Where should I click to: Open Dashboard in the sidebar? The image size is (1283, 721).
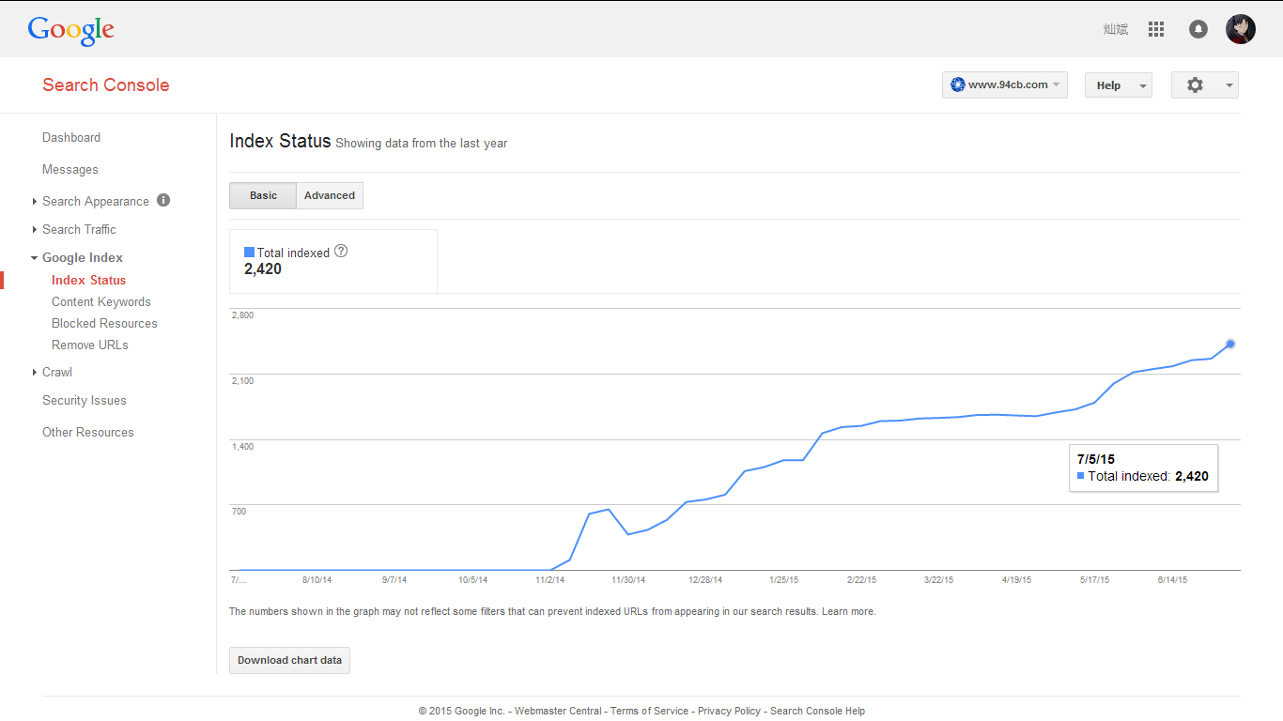71,137
